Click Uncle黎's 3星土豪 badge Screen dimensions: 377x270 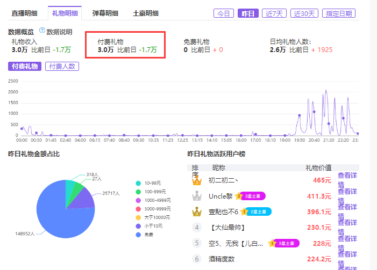click(x=250, y=196)
